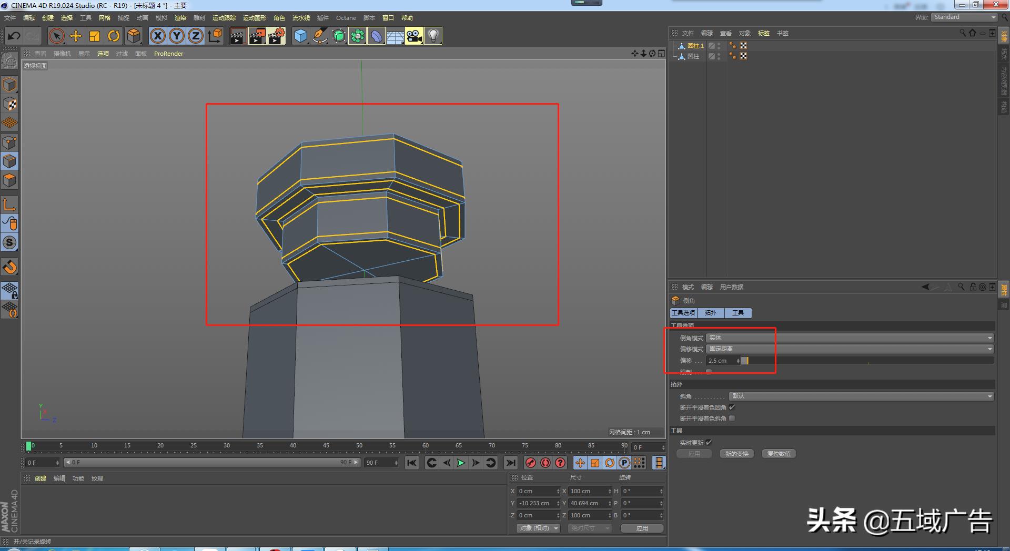
Task: Toggle the Enable Axis icon
Action: click(9, 205)
